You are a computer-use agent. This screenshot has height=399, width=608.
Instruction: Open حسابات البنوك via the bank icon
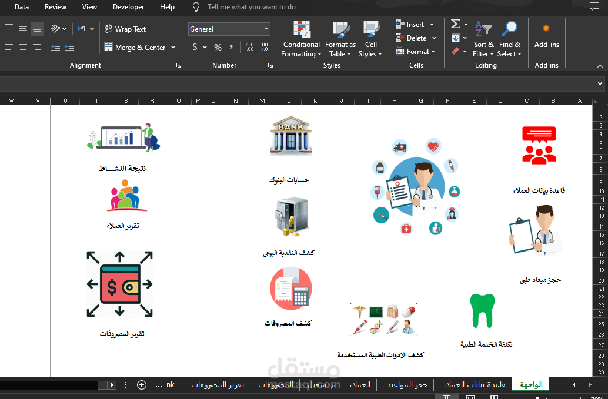[x=290, y=136]
